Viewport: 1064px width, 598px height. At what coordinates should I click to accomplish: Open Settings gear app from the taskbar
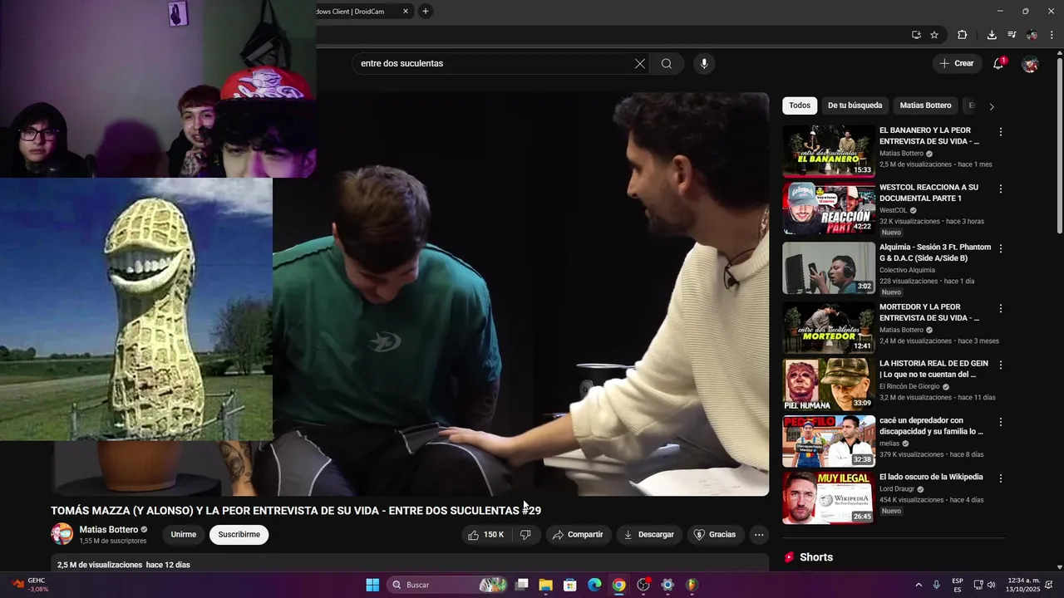[x=667, y=585]
